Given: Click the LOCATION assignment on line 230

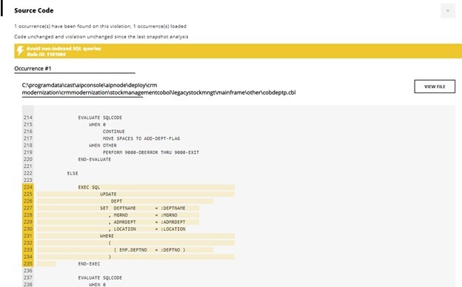Looking at the screenshot, I should [x=147, y=229].
